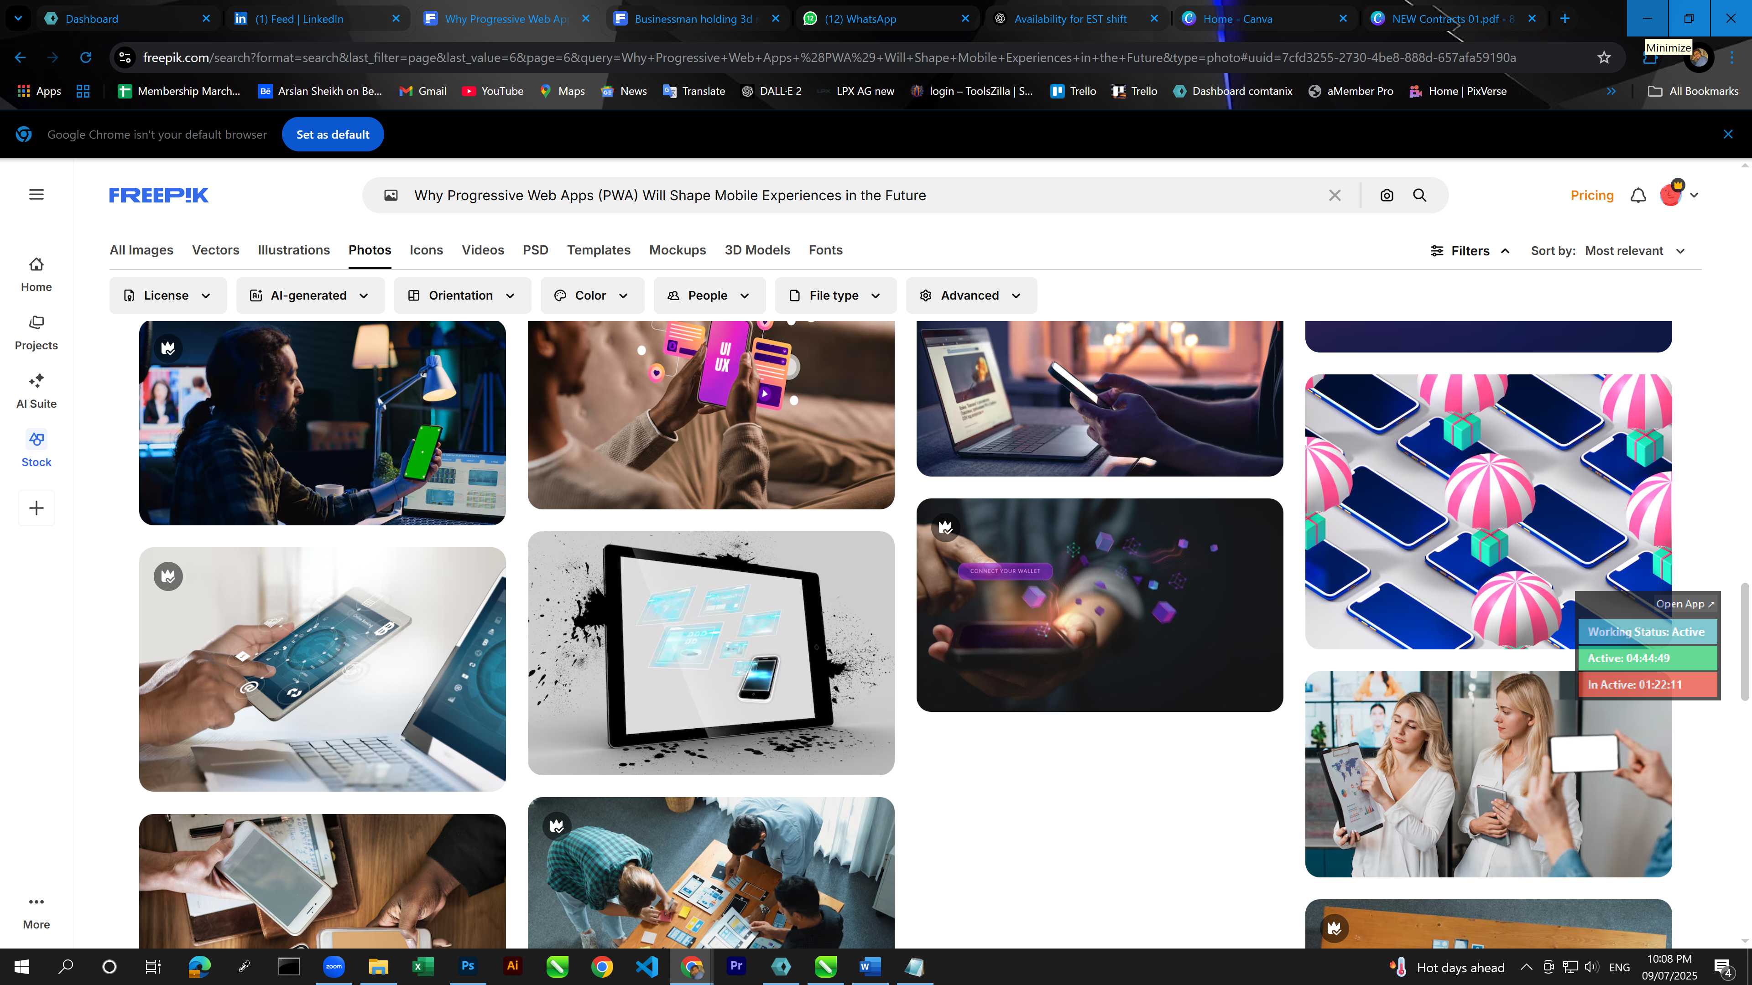Viewport: 1752px width, 985px height.
Task: Open YouTube bookmark
Action: click(x=492, y=91)
